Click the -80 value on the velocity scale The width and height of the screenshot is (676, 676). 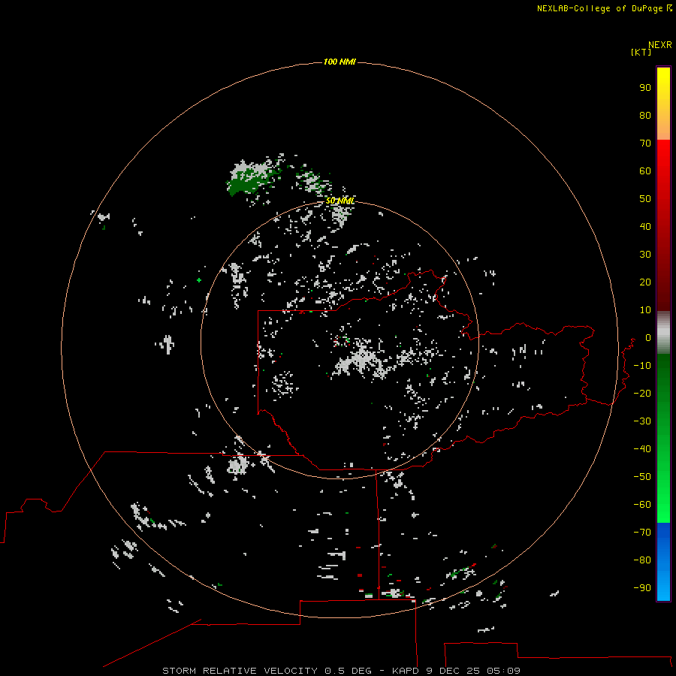coord(642,560)
